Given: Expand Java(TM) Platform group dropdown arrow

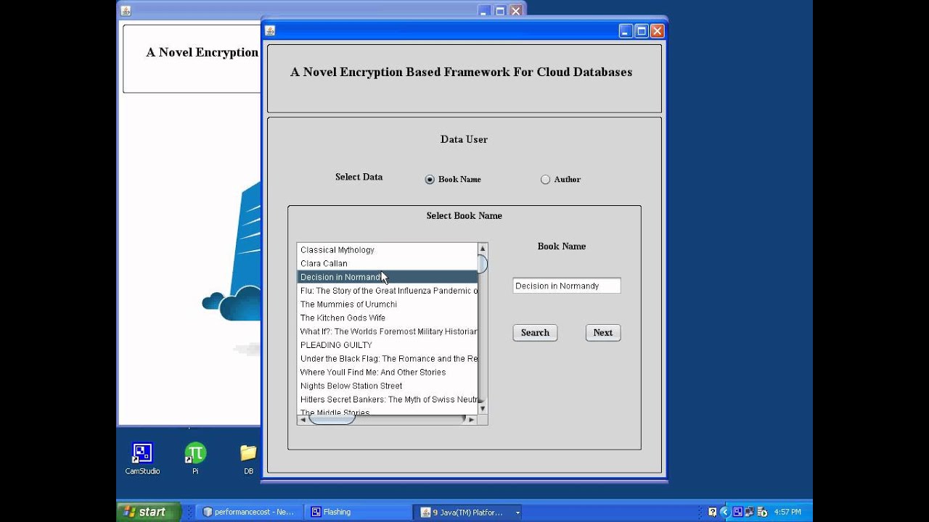Looking at the screenshot, I should tap(517, 513).
